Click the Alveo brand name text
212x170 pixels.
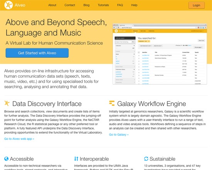[x=20, y=5]
